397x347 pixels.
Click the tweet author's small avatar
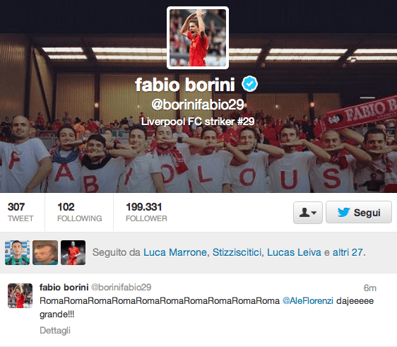click(20, 295)
